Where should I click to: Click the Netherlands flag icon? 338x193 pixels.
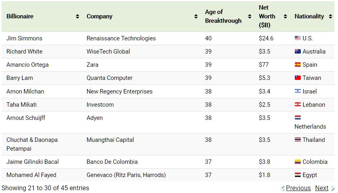point(298,118)
